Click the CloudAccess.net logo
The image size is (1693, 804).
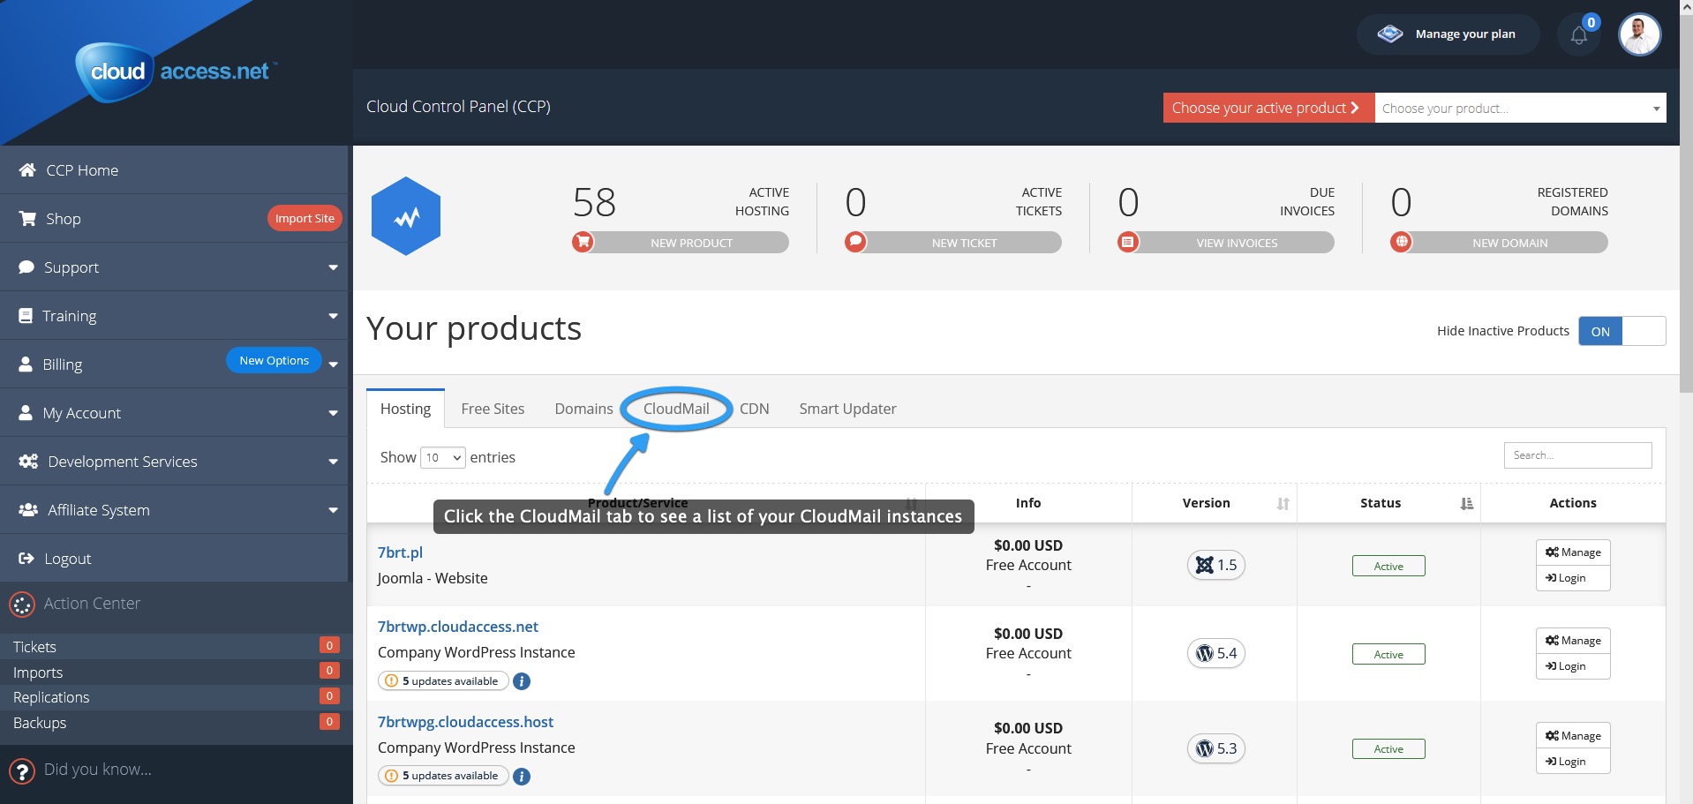point(176,71)
